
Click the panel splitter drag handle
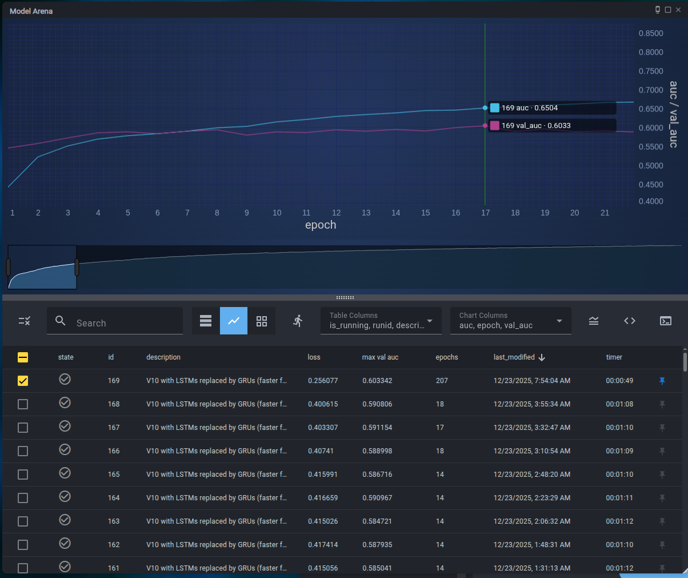tap(345, 297)
